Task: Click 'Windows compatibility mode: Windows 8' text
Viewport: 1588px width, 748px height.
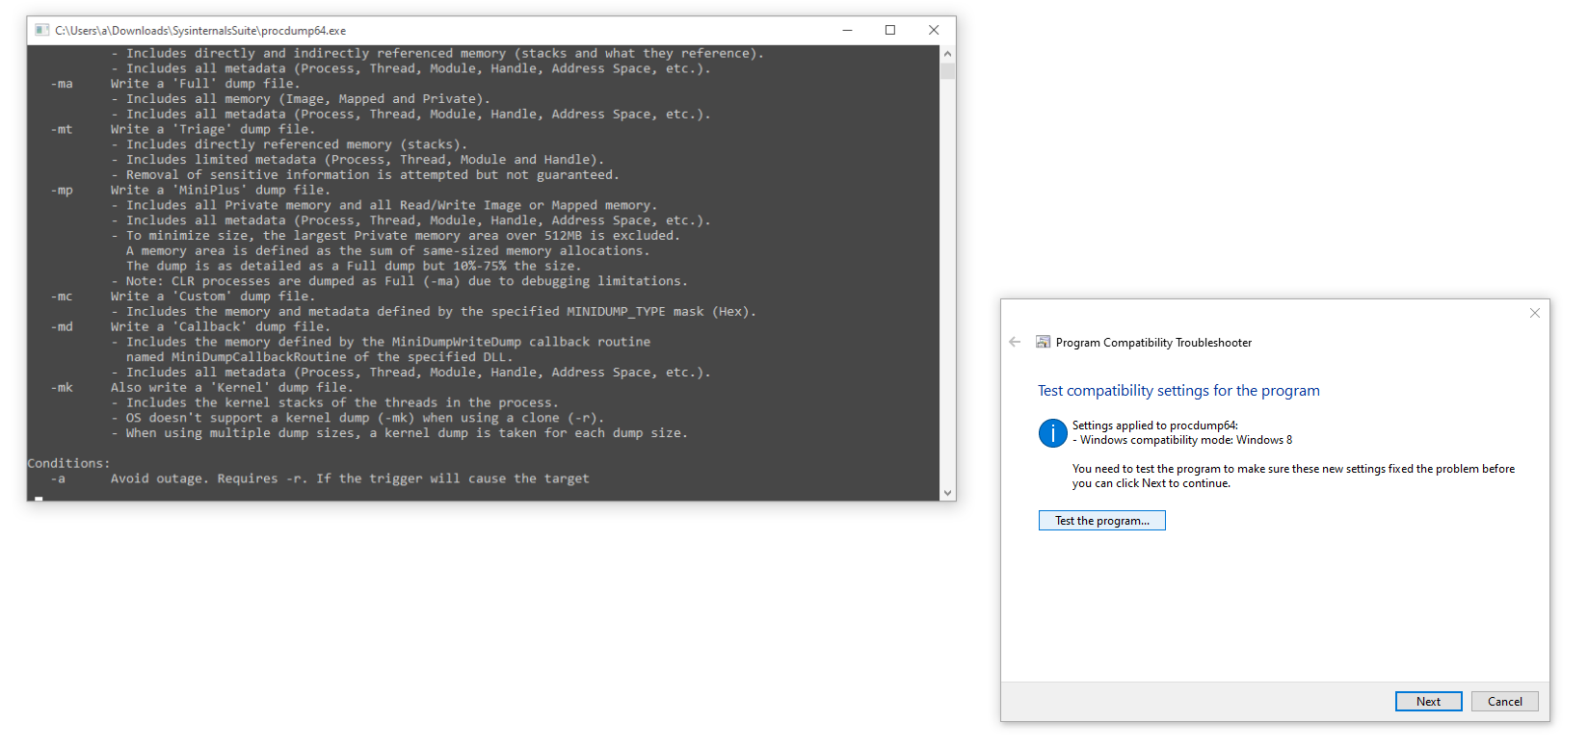Action: pos(1186,440)
